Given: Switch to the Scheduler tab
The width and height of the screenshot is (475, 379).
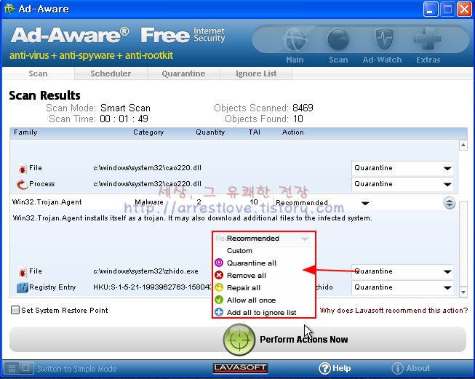Looking at the screenshot, I should [x=111, y=73].
